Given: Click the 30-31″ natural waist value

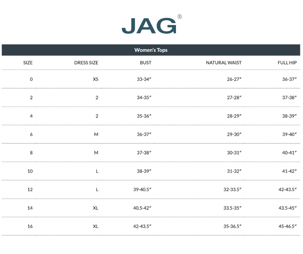Looking at the screenshot, I should [x=234, y=153].
